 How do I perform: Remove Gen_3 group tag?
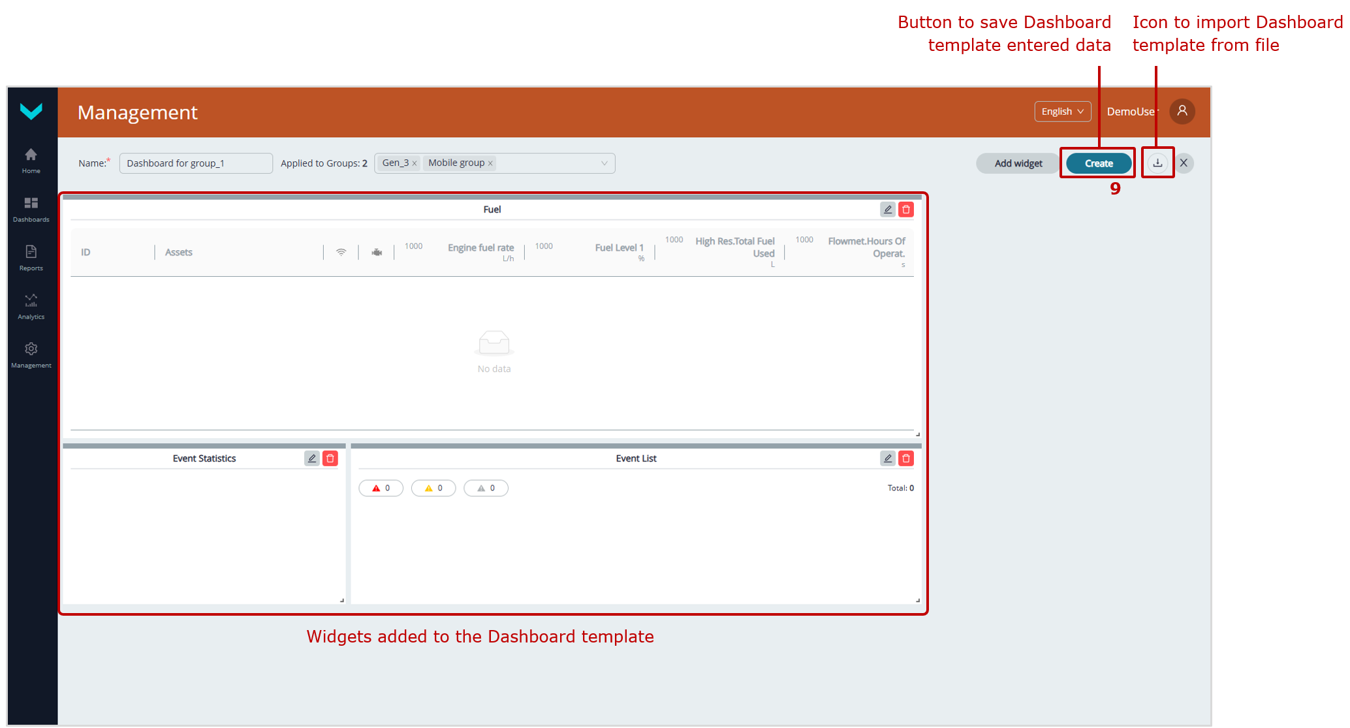tap(415, 164)
